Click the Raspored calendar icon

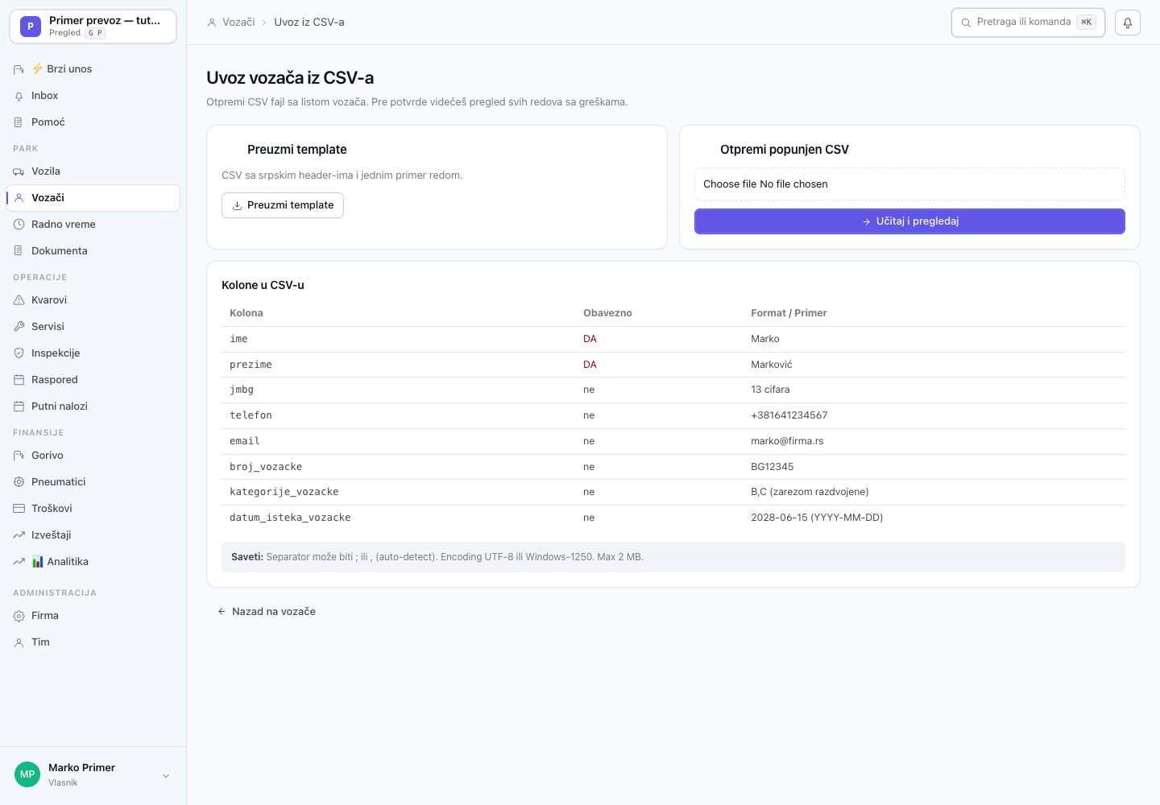coord(19,380)
